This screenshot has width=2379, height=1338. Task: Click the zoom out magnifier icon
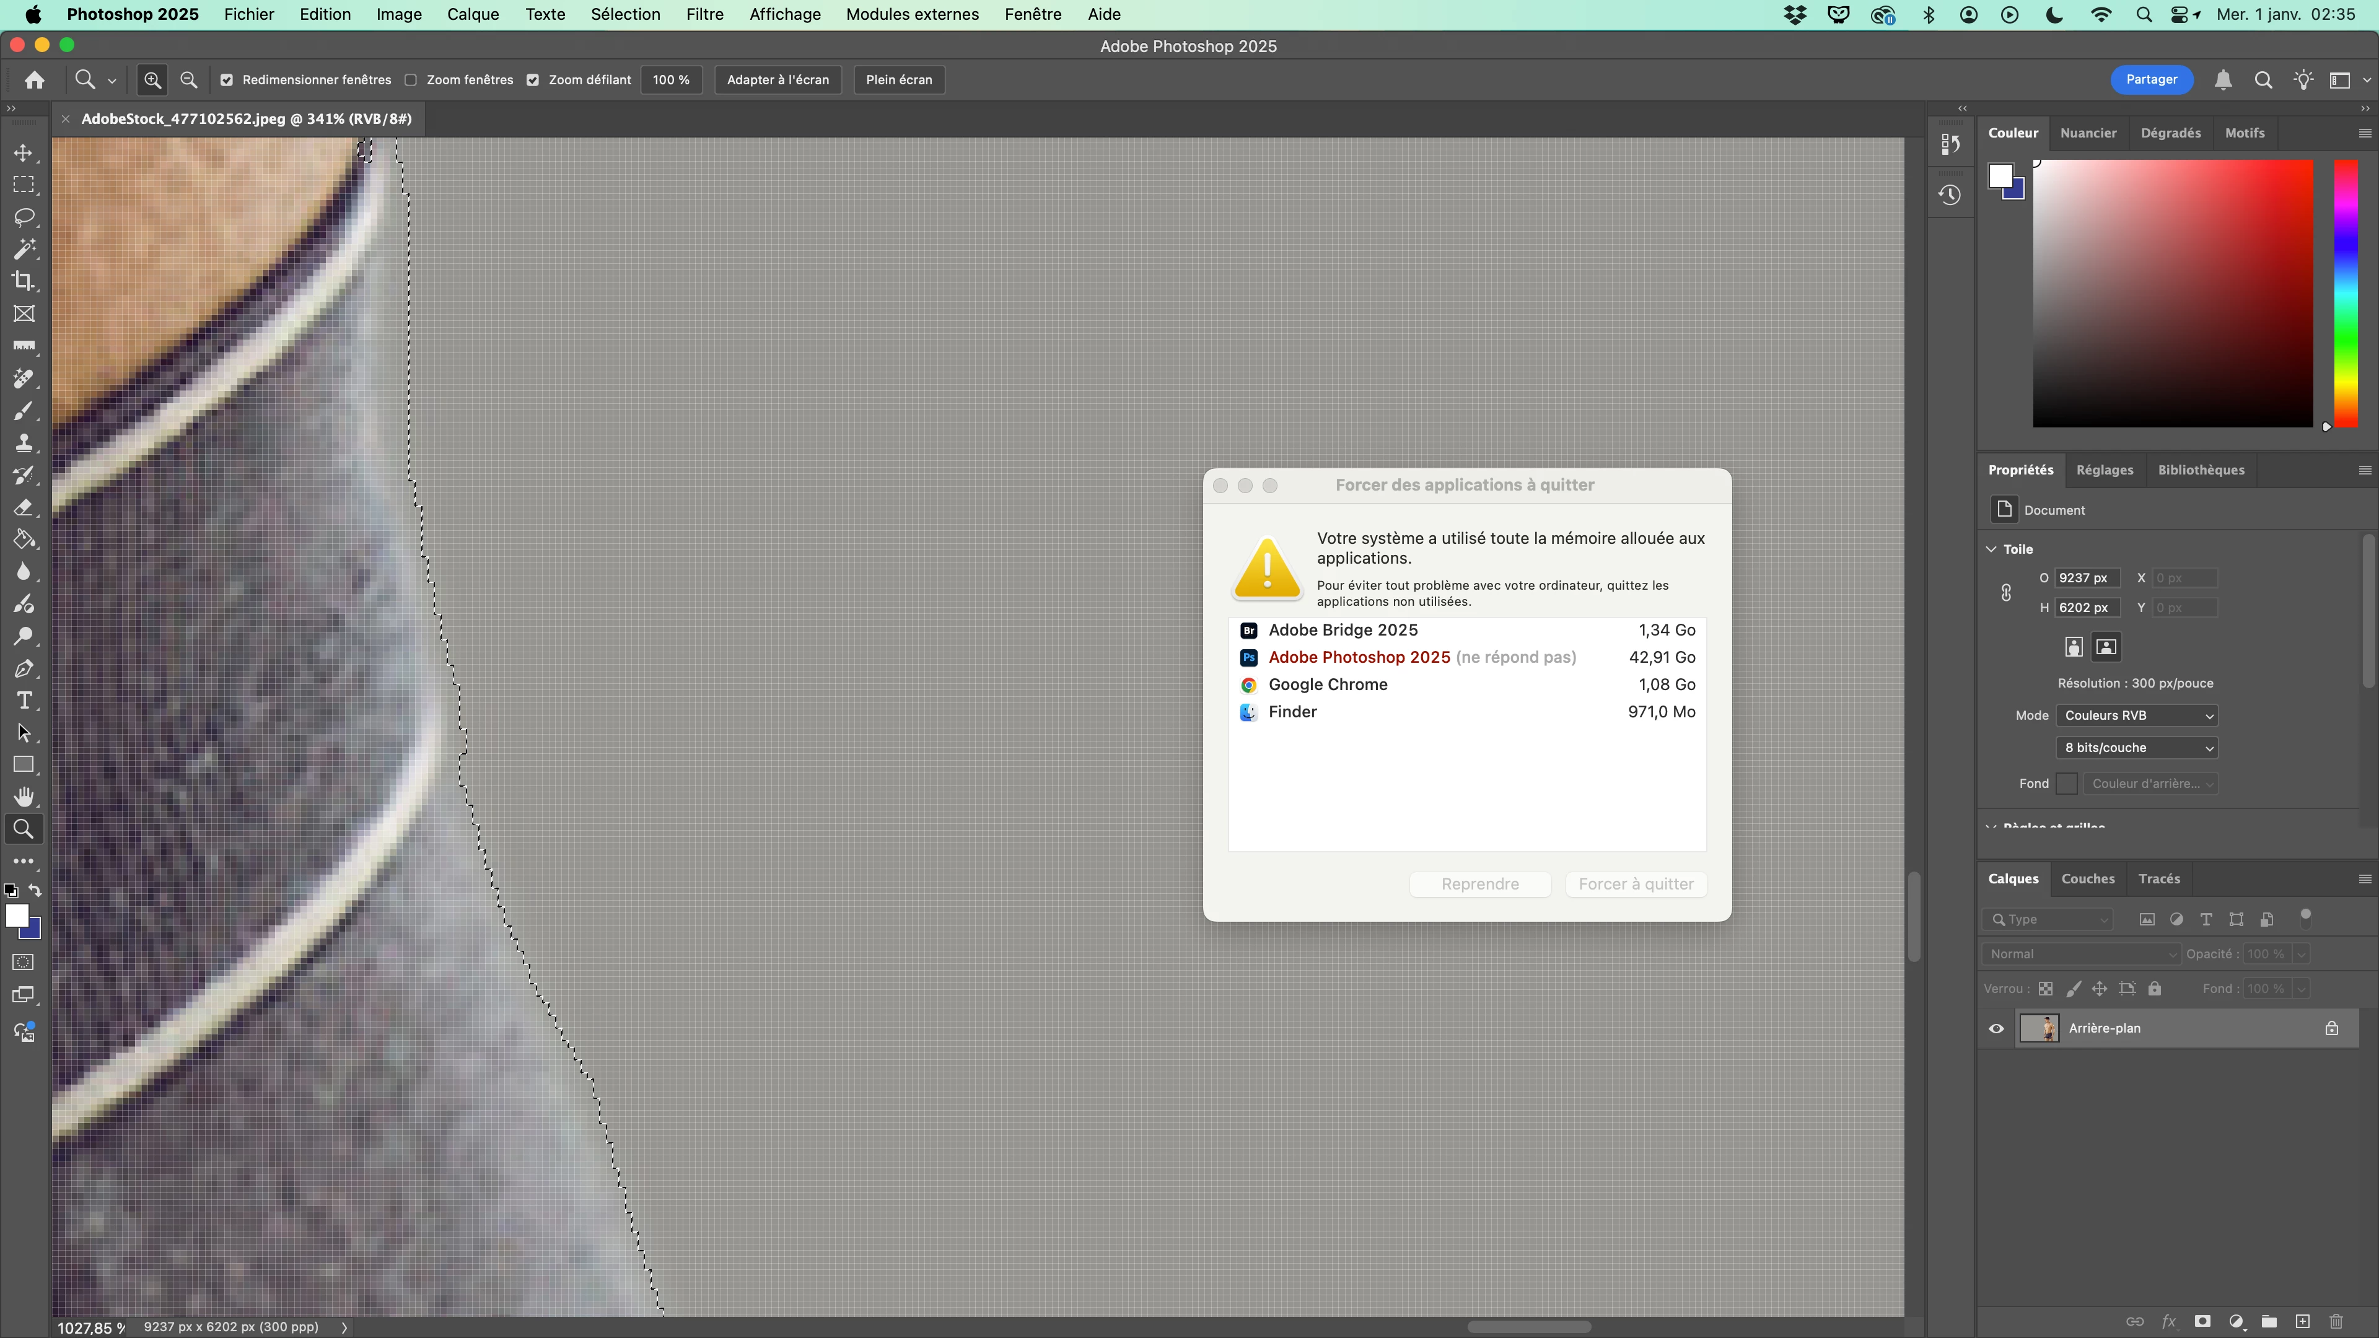188,79
